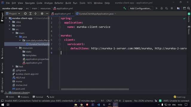Select pom.xml in project tree
191x107 pixels.
pyautogui.click(x=20, y=89)
